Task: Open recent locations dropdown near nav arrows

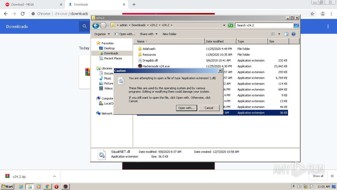Action: point(108,25)
